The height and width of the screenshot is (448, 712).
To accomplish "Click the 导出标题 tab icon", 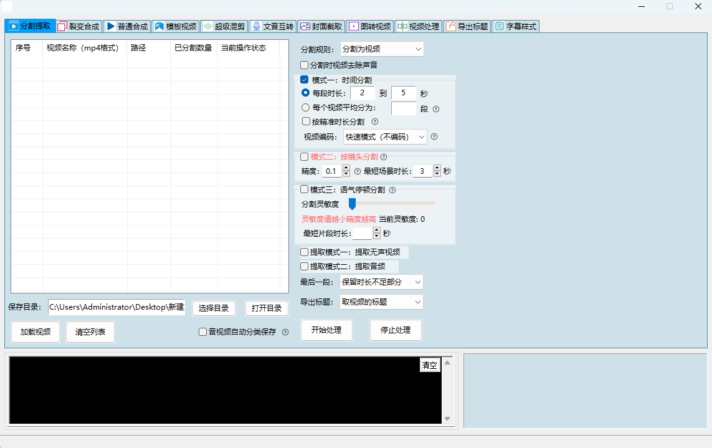I will click(450, 27).
